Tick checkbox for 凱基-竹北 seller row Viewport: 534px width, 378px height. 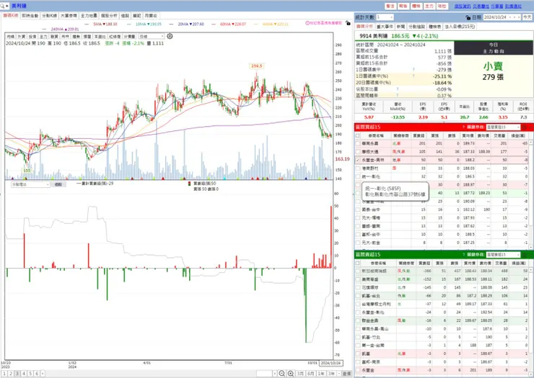point(358,337)
